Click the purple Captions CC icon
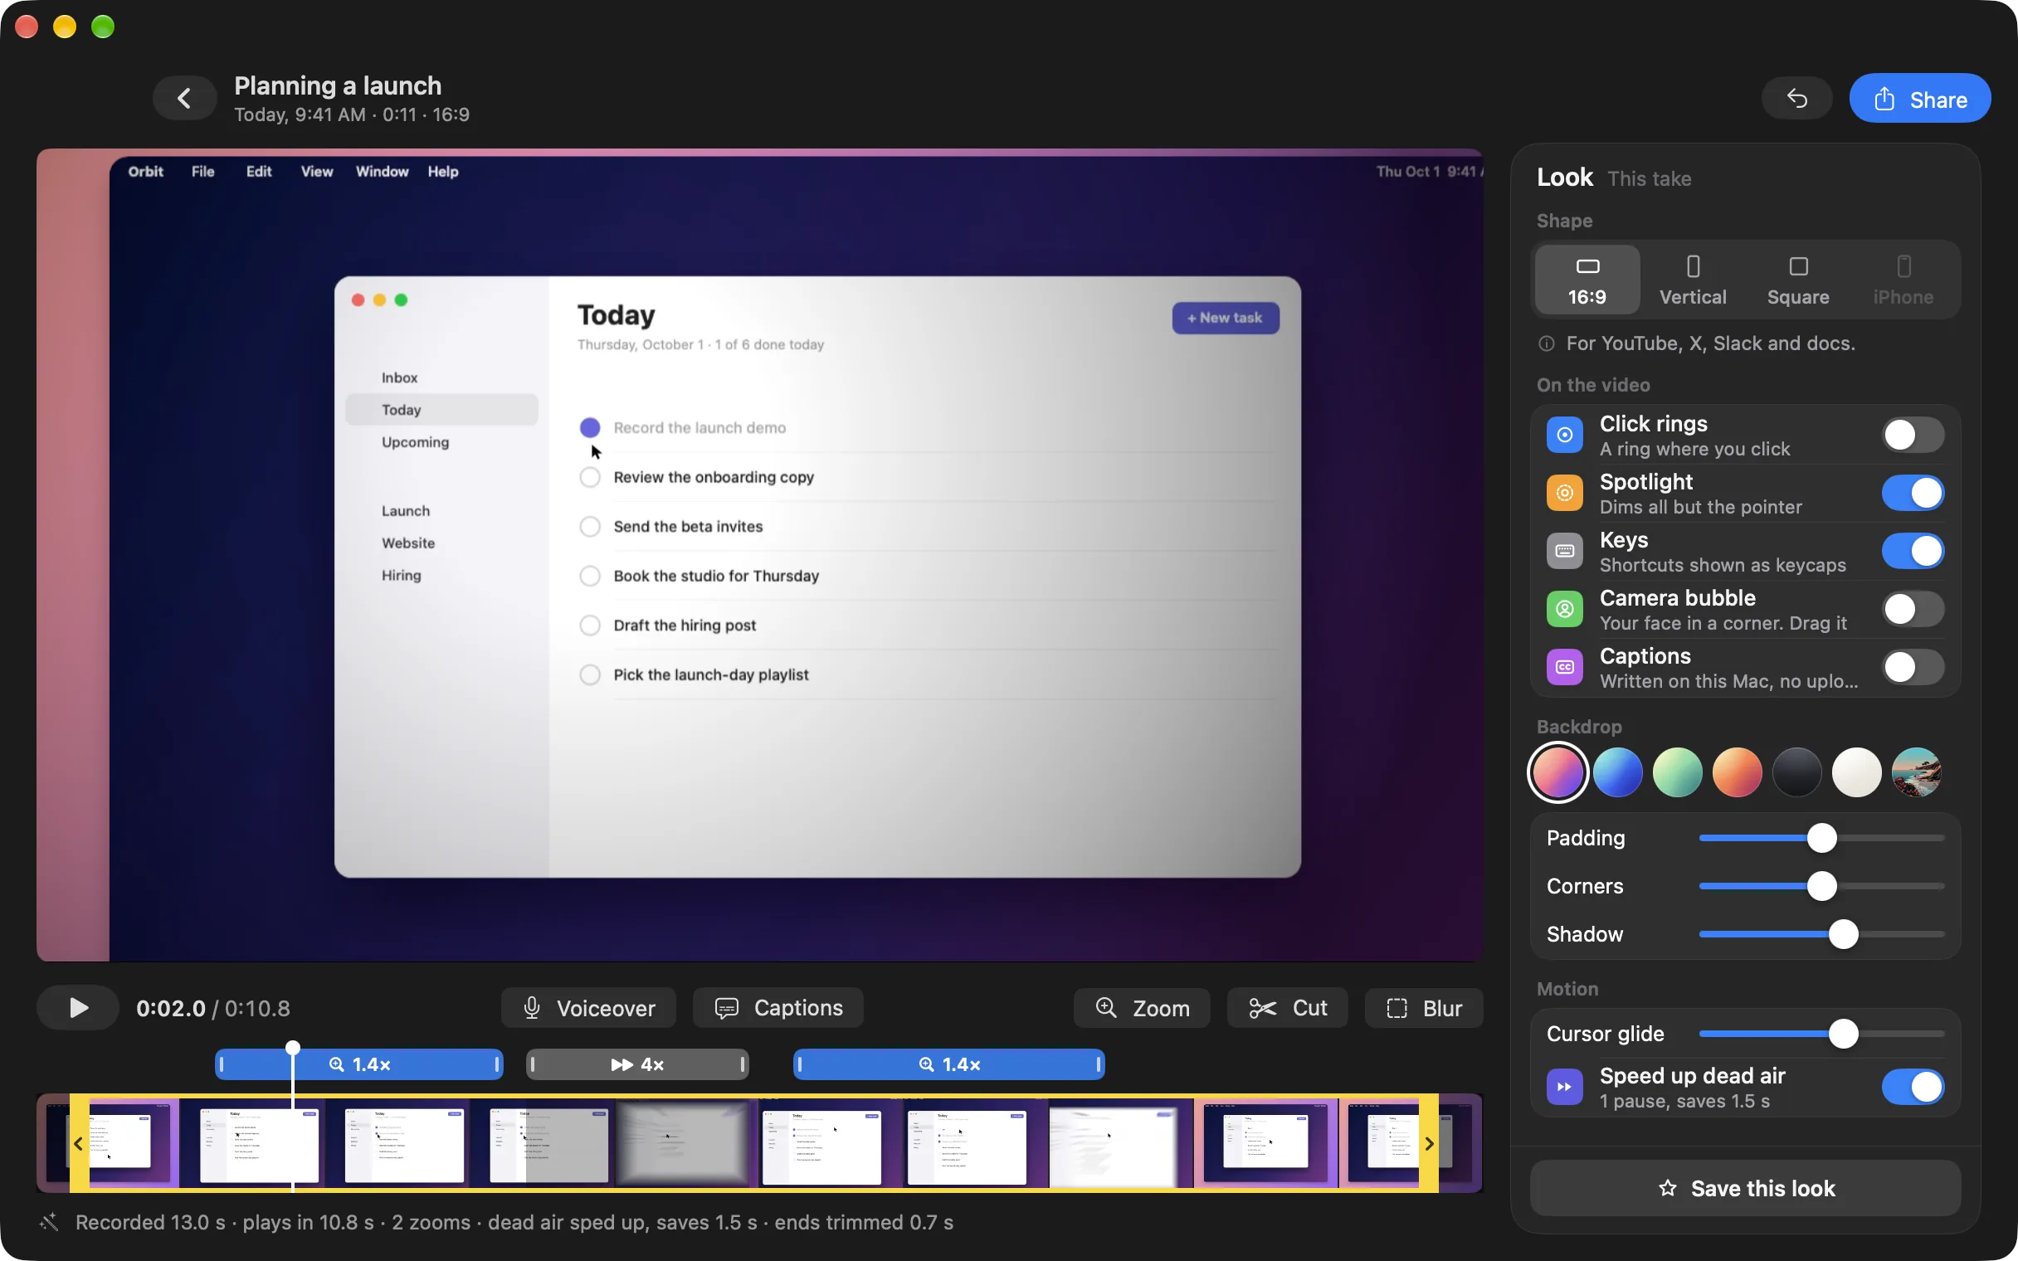The image size is (2018, 1261). (1564, 667)
